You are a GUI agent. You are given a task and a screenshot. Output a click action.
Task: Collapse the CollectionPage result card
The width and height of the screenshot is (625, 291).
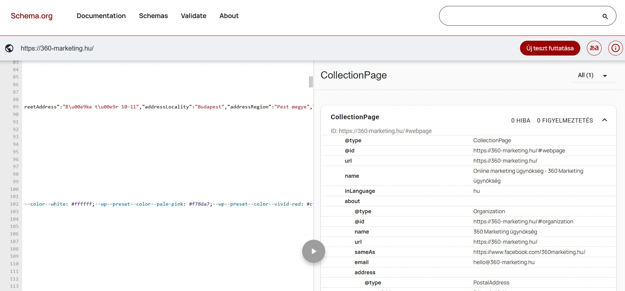click(x=605, y=120)
